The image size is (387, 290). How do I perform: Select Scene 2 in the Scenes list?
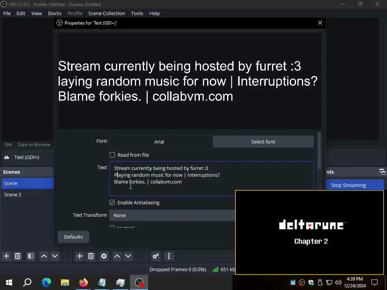tap(27, 194)
